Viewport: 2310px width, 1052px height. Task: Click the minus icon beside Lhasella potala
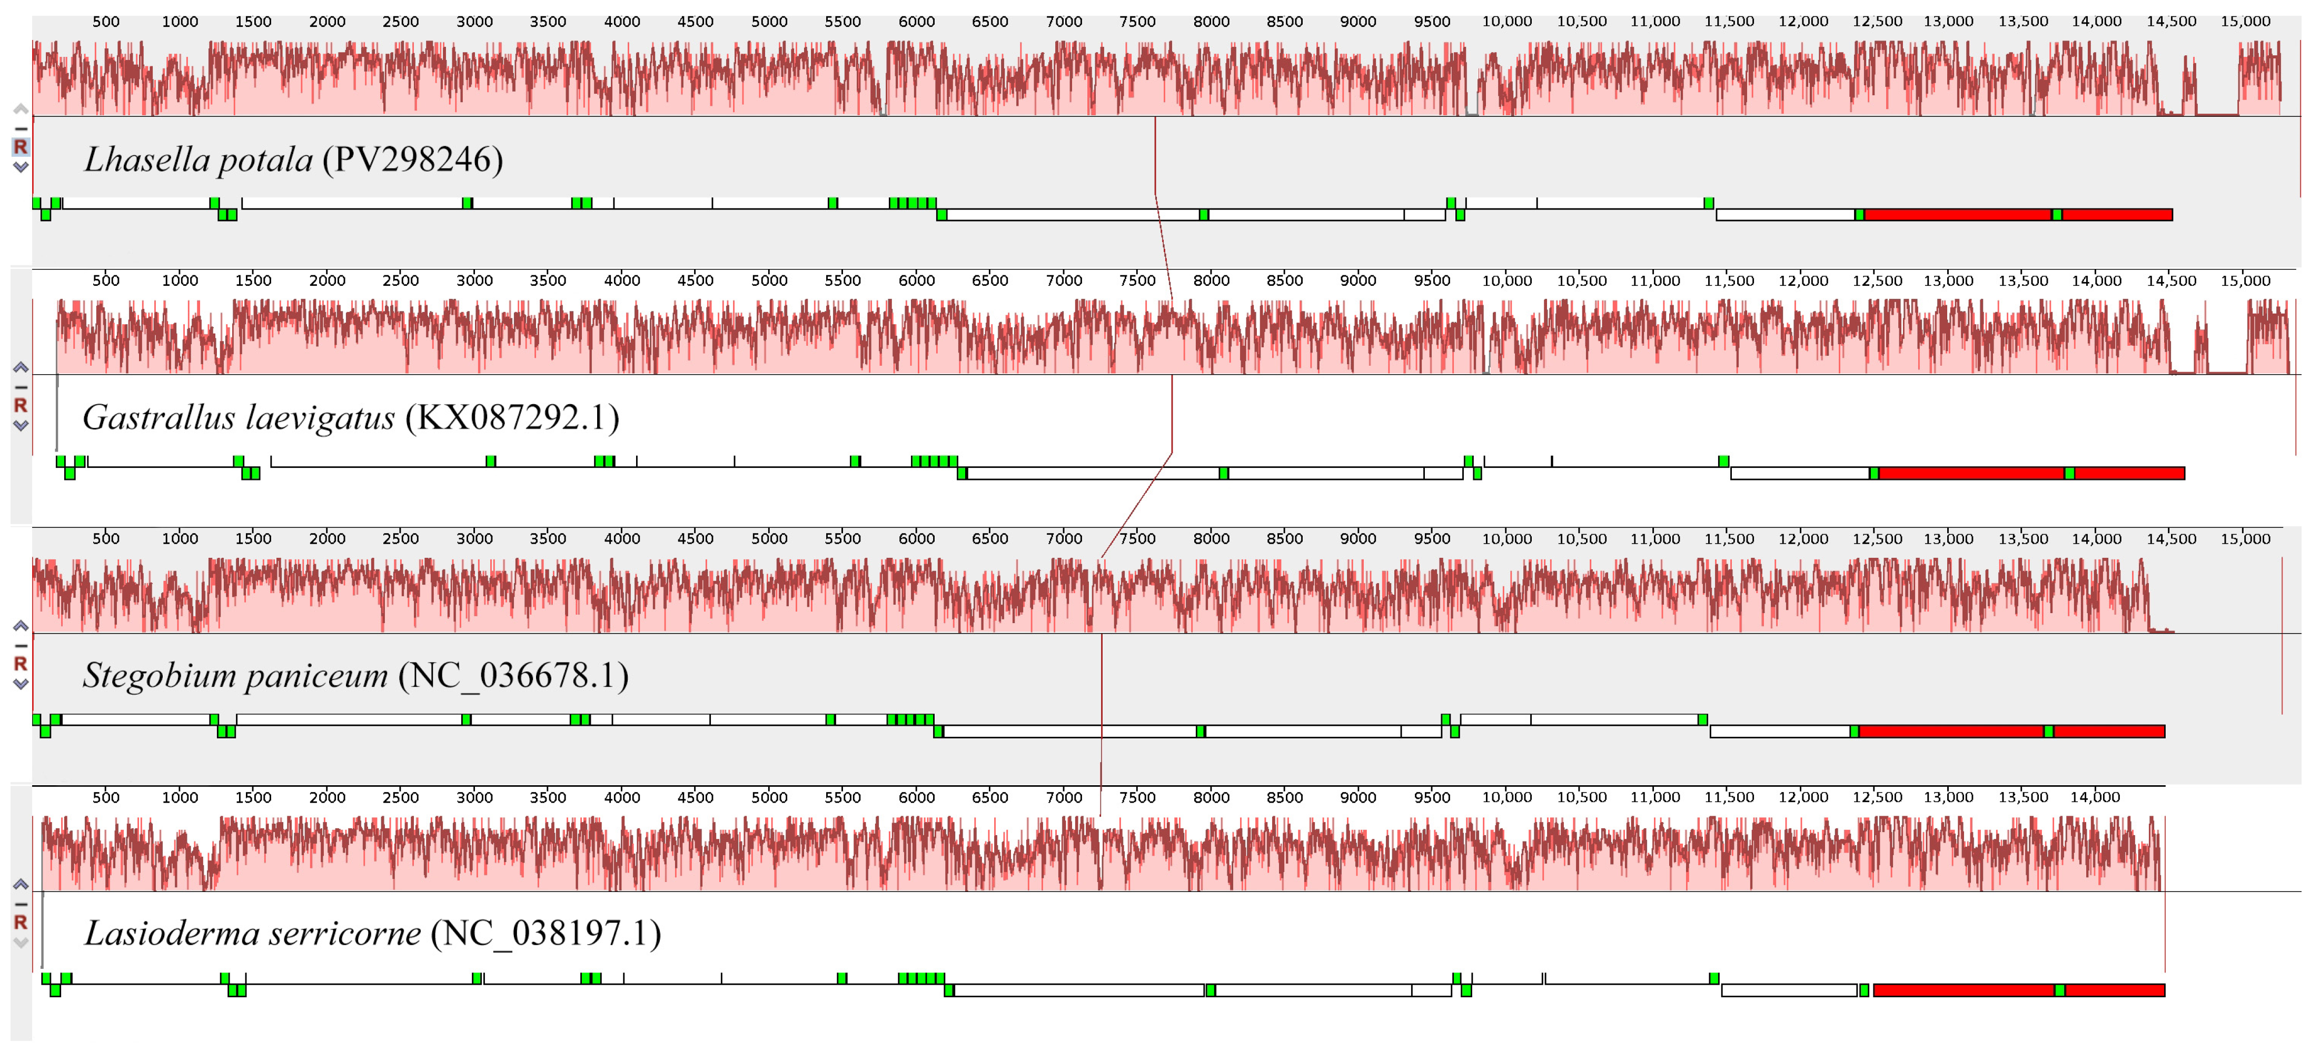21,128
